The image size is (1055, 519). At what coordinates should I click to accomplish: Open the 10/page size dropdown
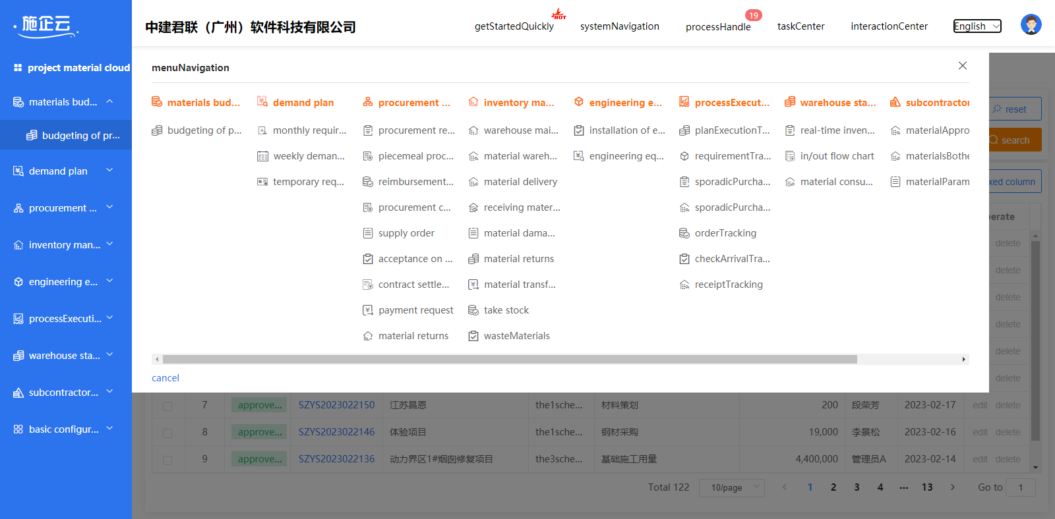732,487
